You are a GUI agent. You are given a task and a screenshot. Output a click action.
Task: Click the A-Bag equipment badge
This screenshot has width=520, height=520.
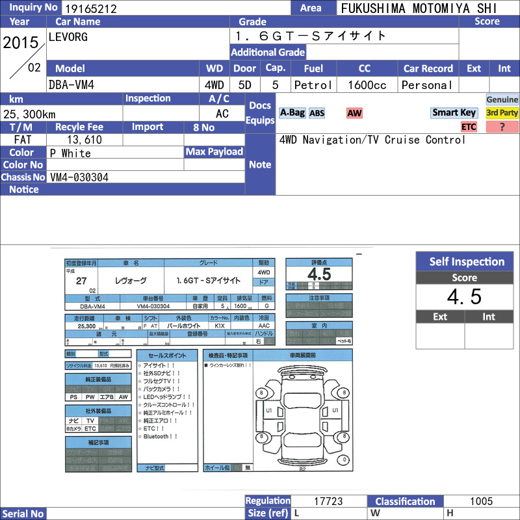292,112
